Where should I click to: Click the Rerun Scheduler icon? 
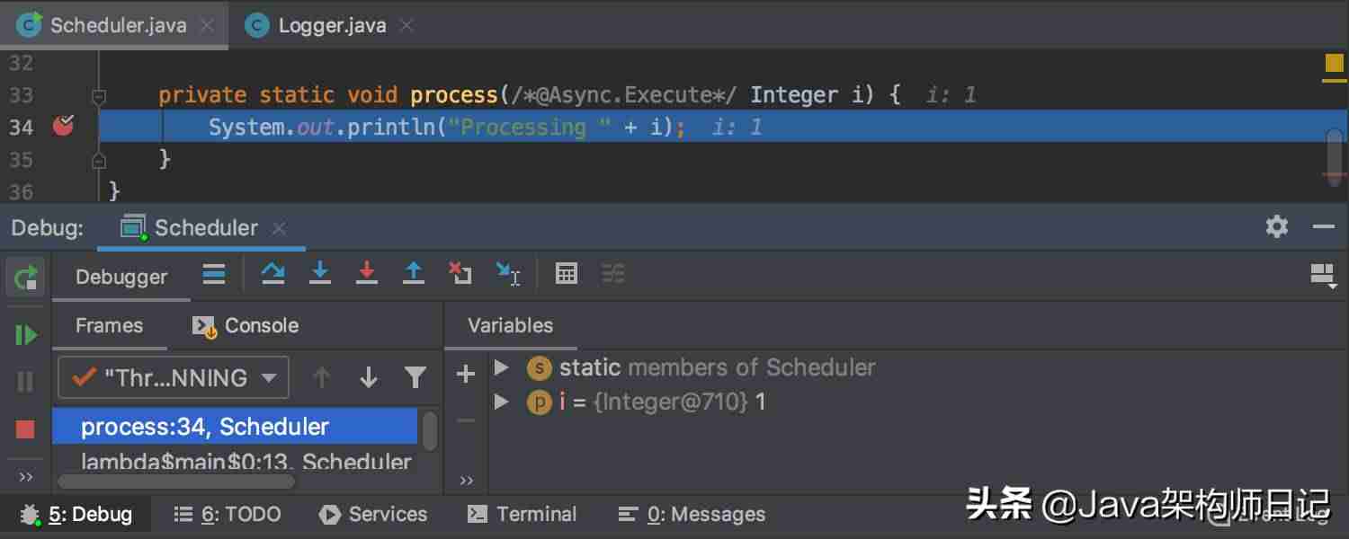point(26,277)
